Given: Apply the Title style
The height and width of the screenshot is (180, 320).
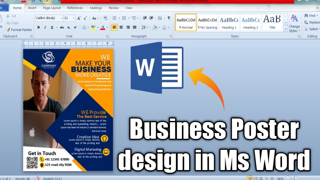Looking at the screenshot, I should click(x=272, y=22).
